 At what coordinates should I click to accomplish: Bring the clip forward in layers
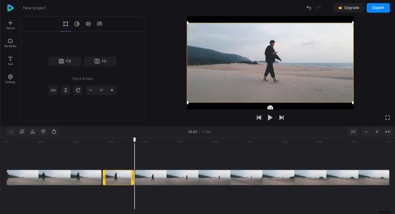[33, 132]
